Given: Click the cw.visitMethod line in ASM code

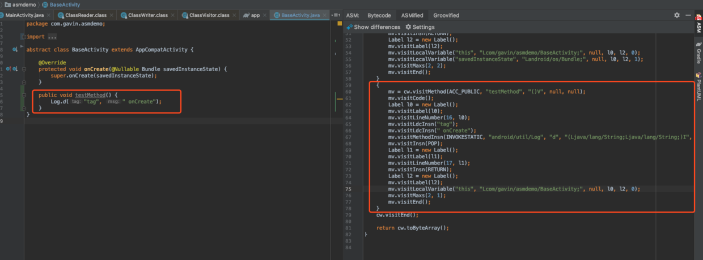Looking at the screenshot, I should (486, 91).
